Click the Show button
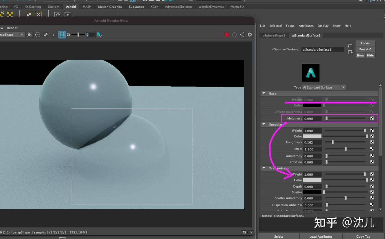The width and height of the screenshot is (385, 239). pyautogui.click(x=360, y=55)
